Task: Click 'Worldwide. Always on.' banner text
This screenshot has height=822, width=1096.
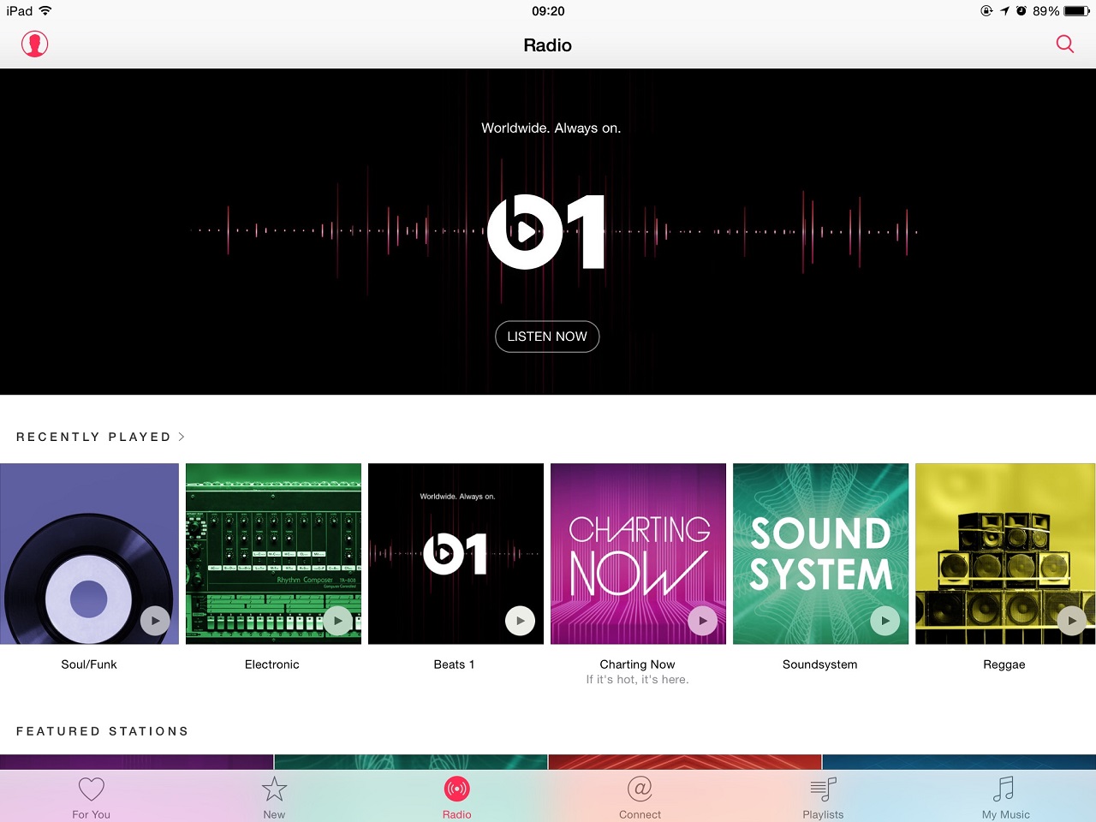Action: tap(551, 128)
